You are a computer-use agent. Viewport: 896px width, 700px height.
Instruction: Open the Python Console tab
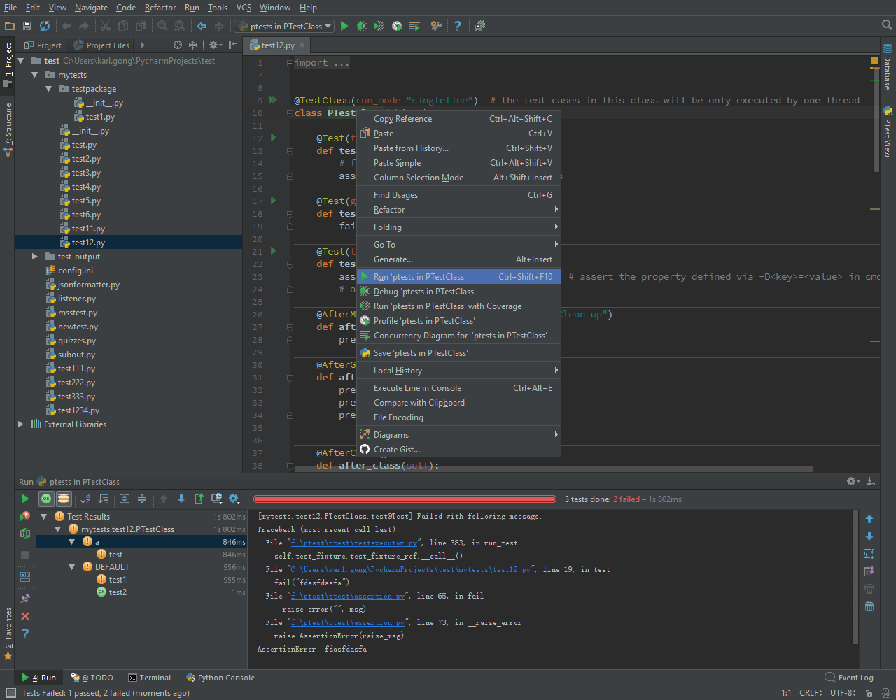click(x=220, y=678)
